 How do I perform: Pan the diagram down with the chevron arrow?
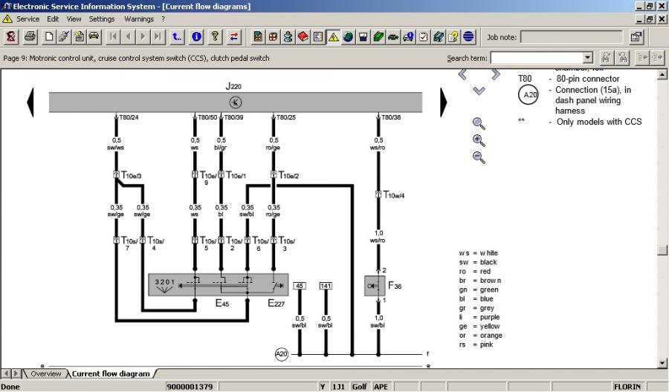point(479,91)
